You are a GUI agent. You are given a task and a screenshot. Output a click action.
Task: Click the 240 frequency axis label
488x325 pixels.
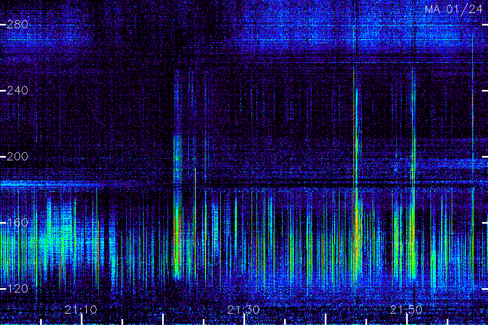(17, 90)
